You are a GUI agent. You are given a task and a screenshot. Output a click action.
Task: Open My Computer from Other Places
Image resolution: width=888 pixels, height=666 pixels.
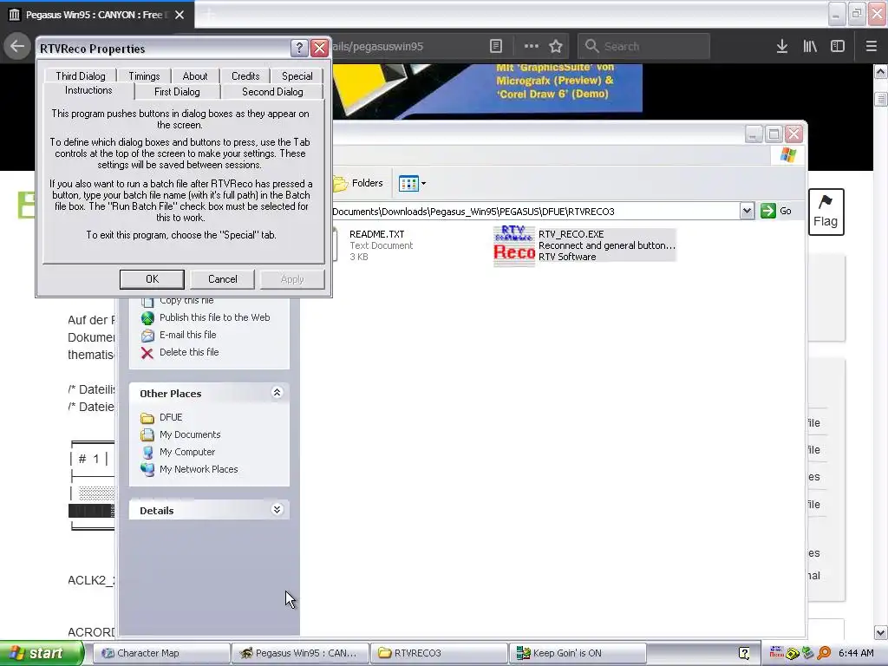coord(187,452)
